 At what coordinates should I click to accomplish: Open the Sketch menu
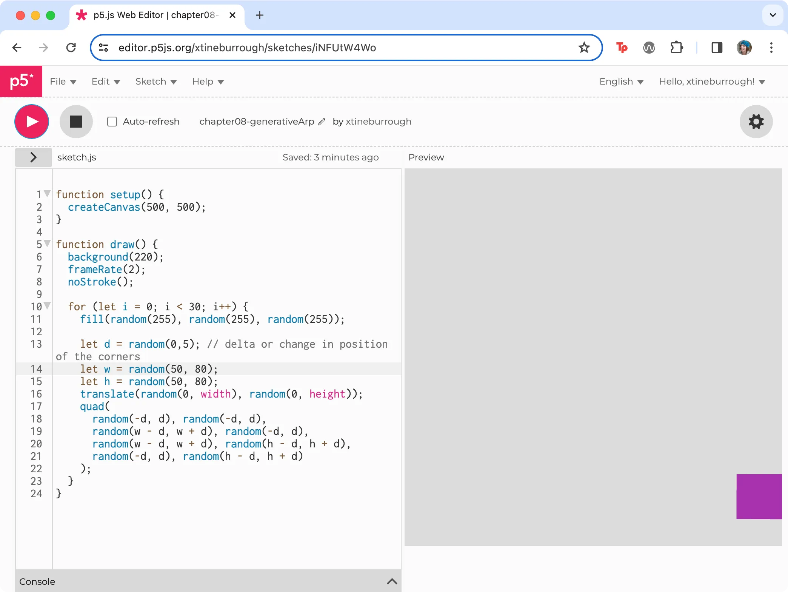[x=156, y=82]
